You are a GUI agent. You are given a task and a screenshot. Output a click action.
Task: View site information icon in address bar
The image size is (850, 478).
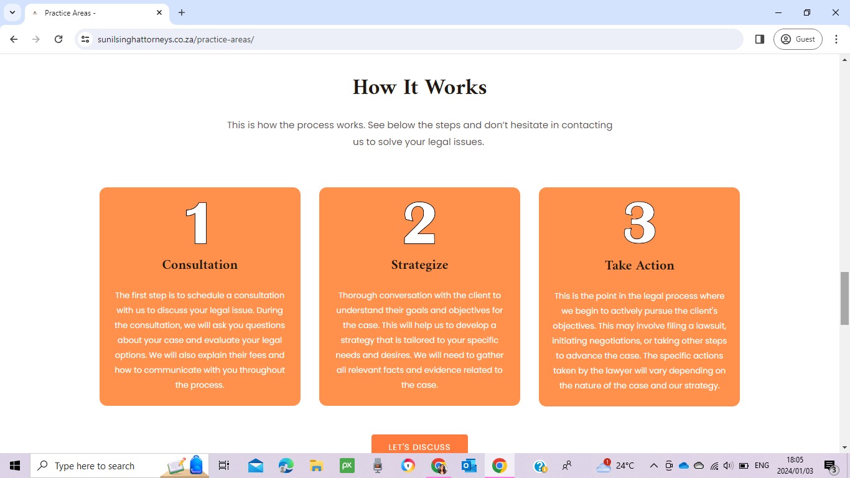[86, 39]
